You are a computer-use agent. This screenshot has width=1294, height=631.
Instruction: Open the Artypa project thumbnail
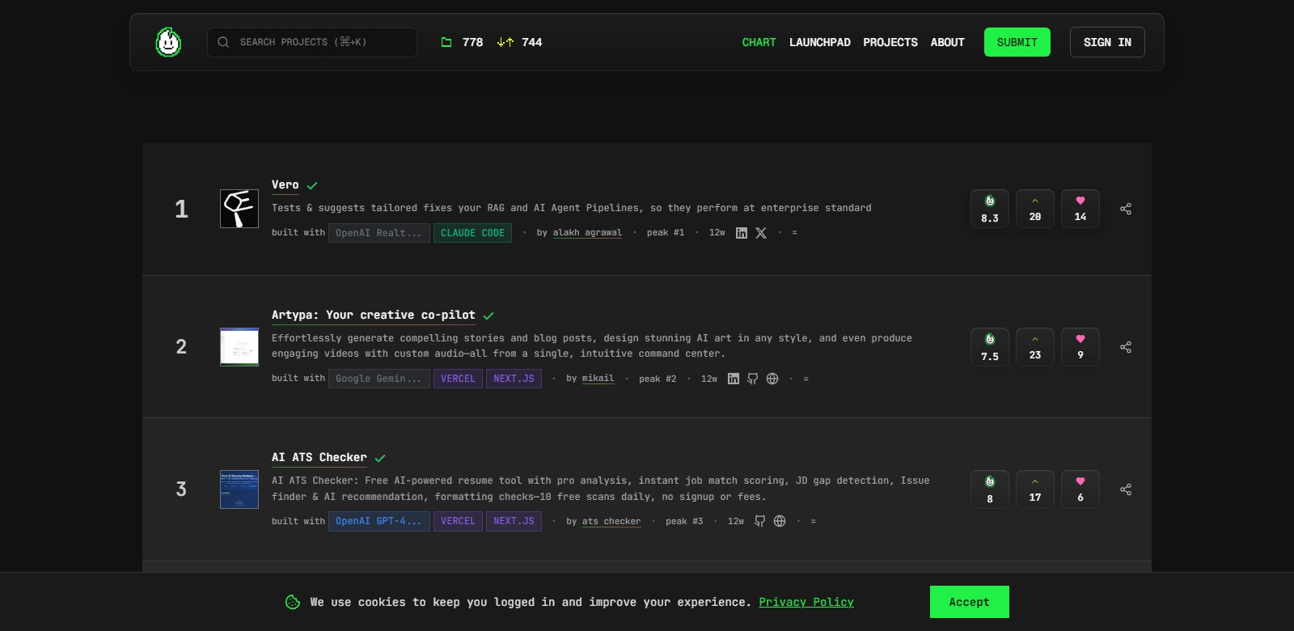coord(239,347)
